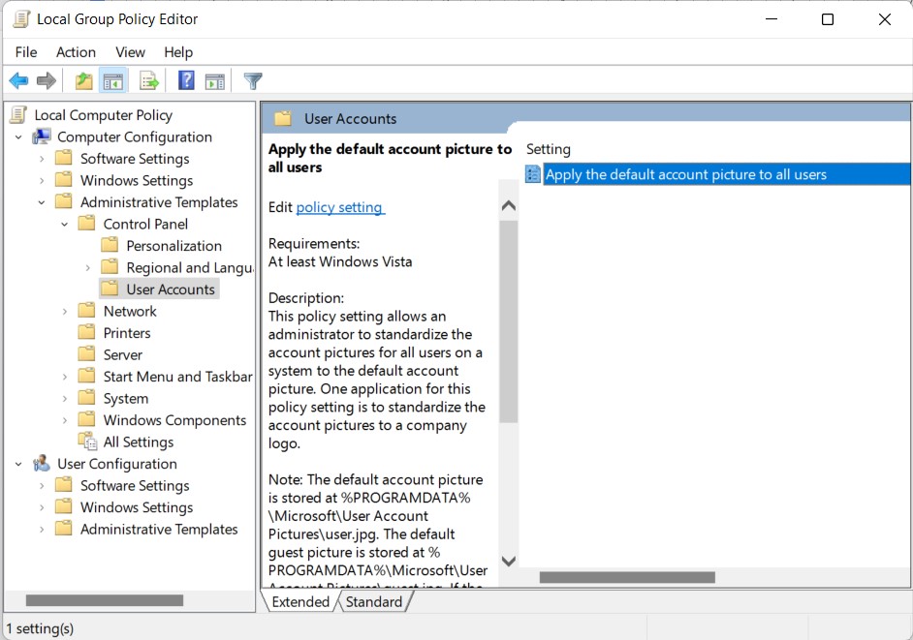Image resolution: width=913 pixels, height=640 pixels.
Task: Switch to the Extended tab
Action: click(x=300, y=601)
